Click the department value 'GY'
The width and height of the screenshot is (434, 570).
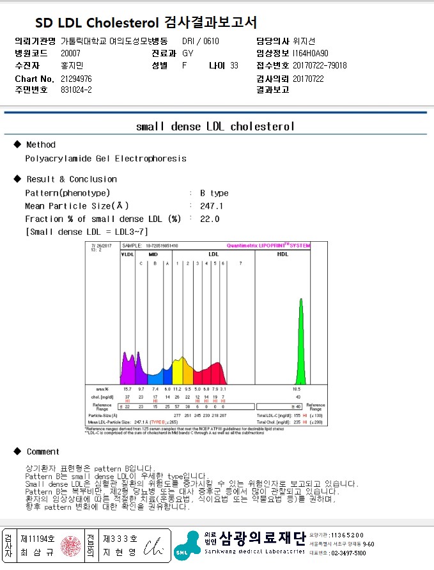(188, 54)
